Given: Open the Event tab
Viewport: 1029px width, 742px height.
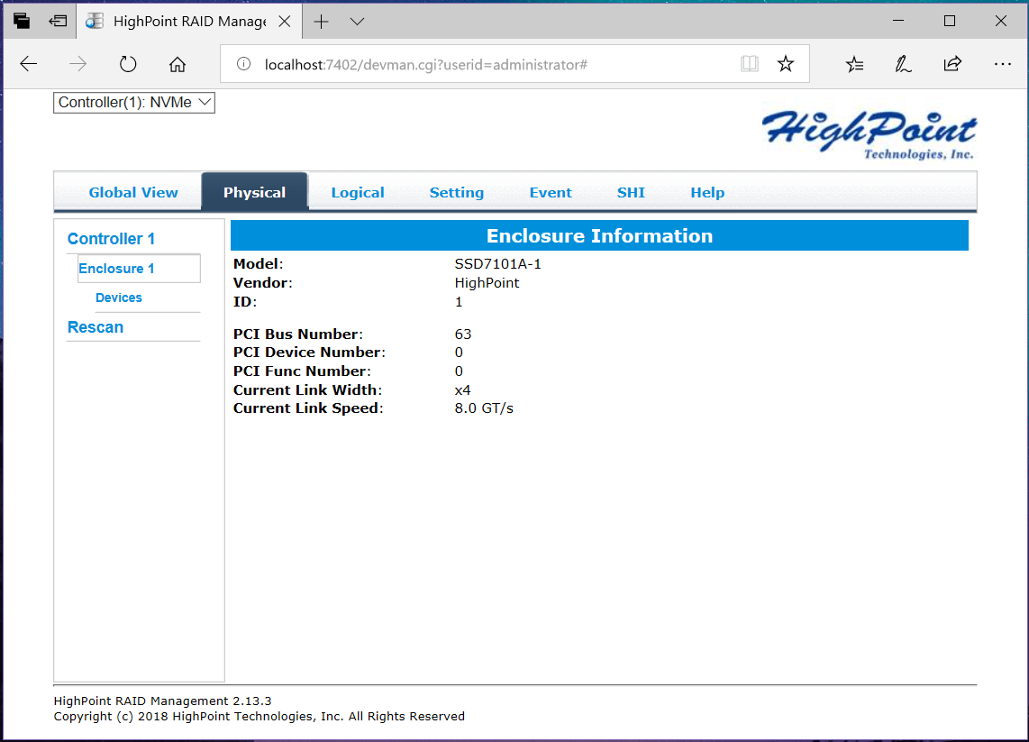Looking at the screenshot, I should (551, 192).
